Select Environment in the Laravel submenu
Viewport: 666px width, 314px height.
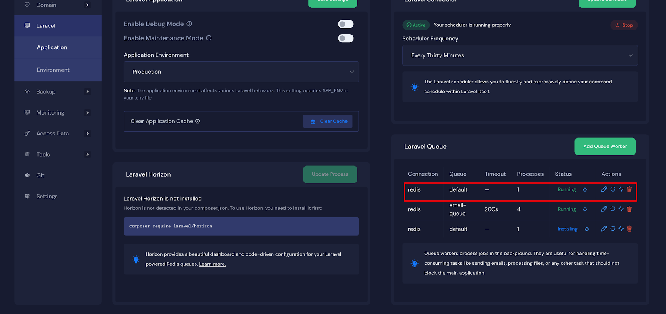pos(53,70)
